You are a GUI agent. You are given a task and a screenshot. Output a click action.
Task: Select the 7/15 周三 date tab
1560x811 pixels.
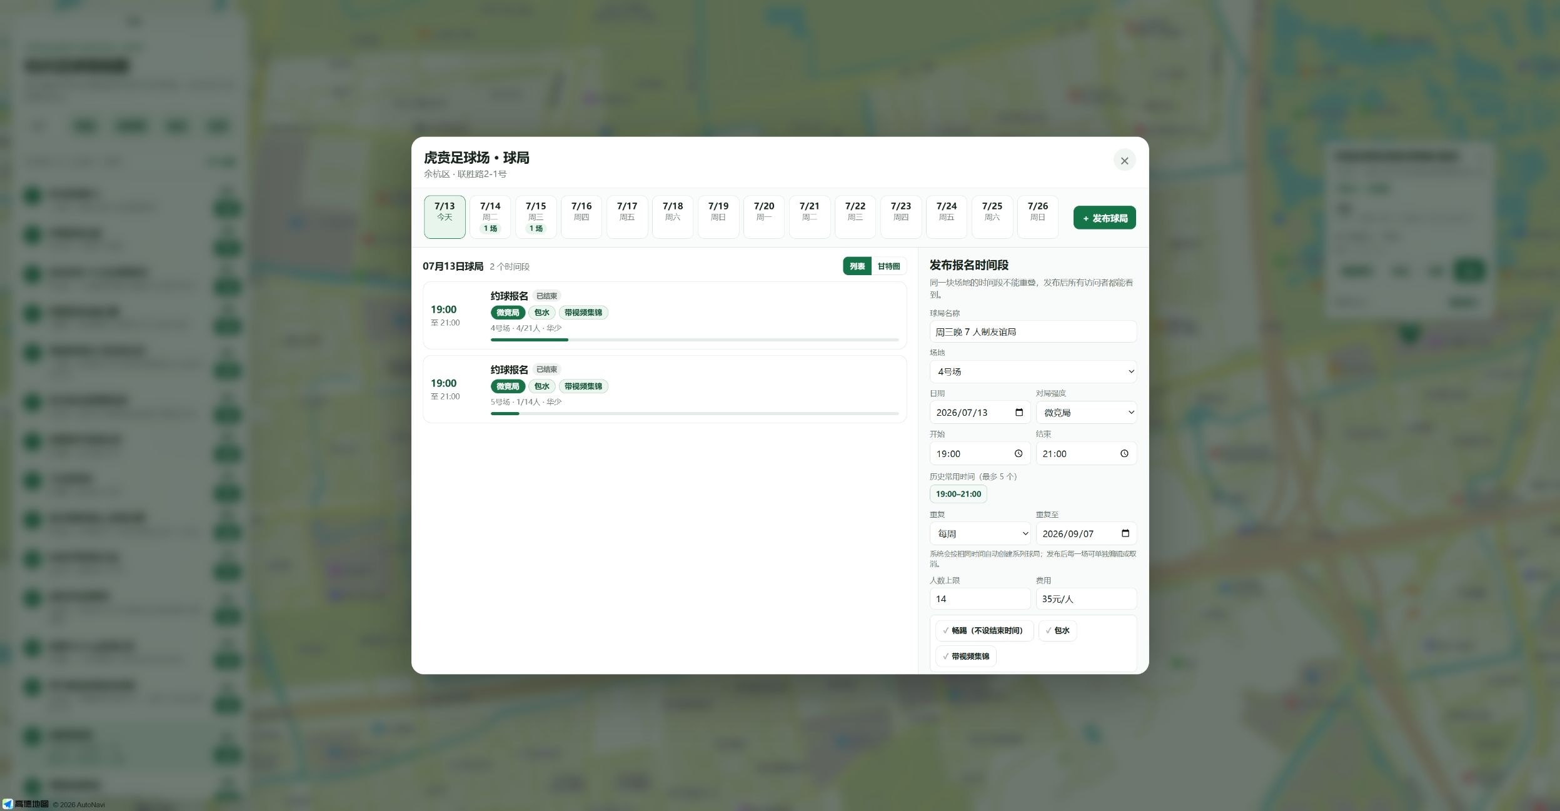point(536,217)
